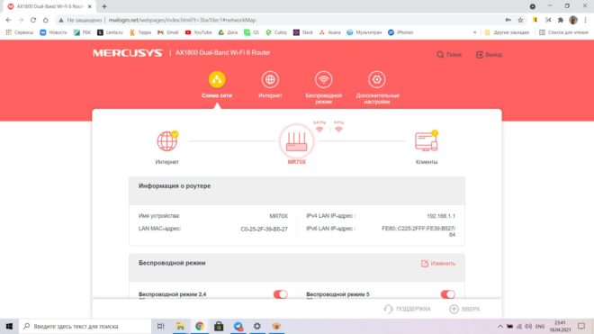The image size is (594, 334).
Task: Open the Новости bookmark
Action: 53,32
